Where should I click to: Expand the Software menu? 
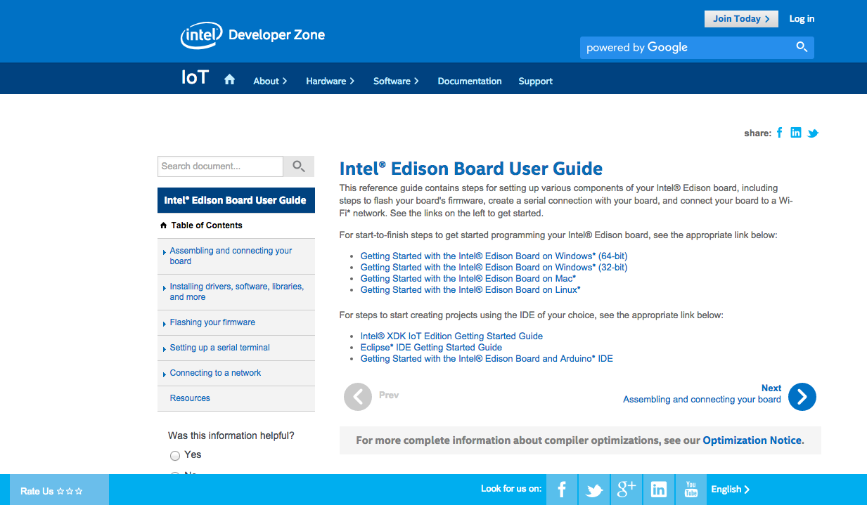396,81
